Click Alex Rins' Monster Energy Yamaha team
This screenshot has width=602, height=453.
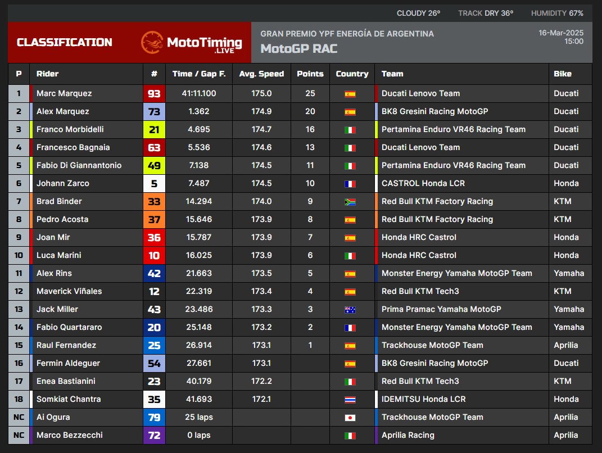[x=457, y=273]
